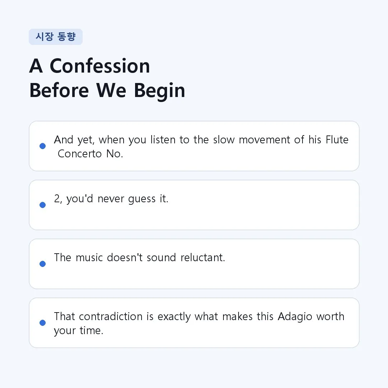Select the sentence "2, you'd never guess it."
Image resolution: width=388 pixels, height=388 pixels.
click(111, 199)
